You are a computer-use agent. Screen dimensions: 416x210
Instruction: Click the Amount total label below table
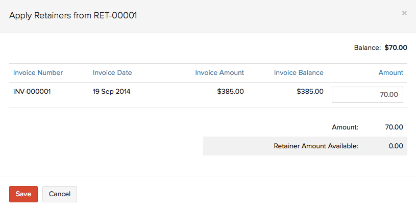345,127
